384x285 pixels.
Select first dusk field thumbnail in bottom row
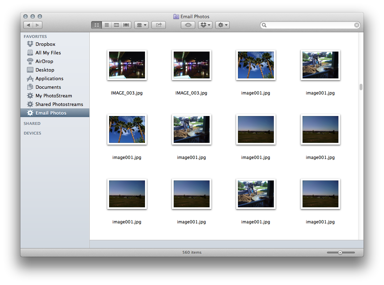127,194
